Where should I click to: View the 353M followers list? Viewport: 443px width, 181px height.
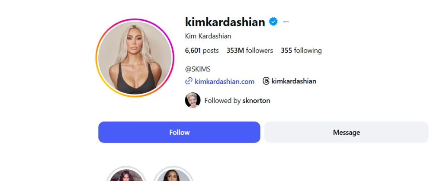click(x=250, y=51)
